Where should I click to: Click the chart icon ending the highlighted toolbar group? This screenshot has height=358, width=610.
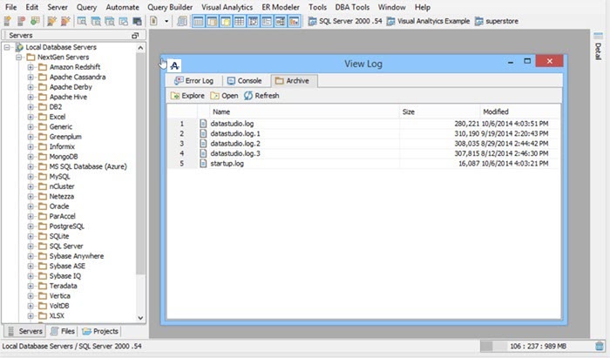(295, 21)
